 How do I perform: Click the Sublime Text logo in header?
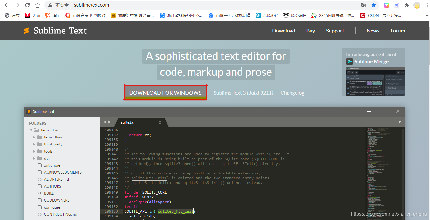(x=55, y=31)
